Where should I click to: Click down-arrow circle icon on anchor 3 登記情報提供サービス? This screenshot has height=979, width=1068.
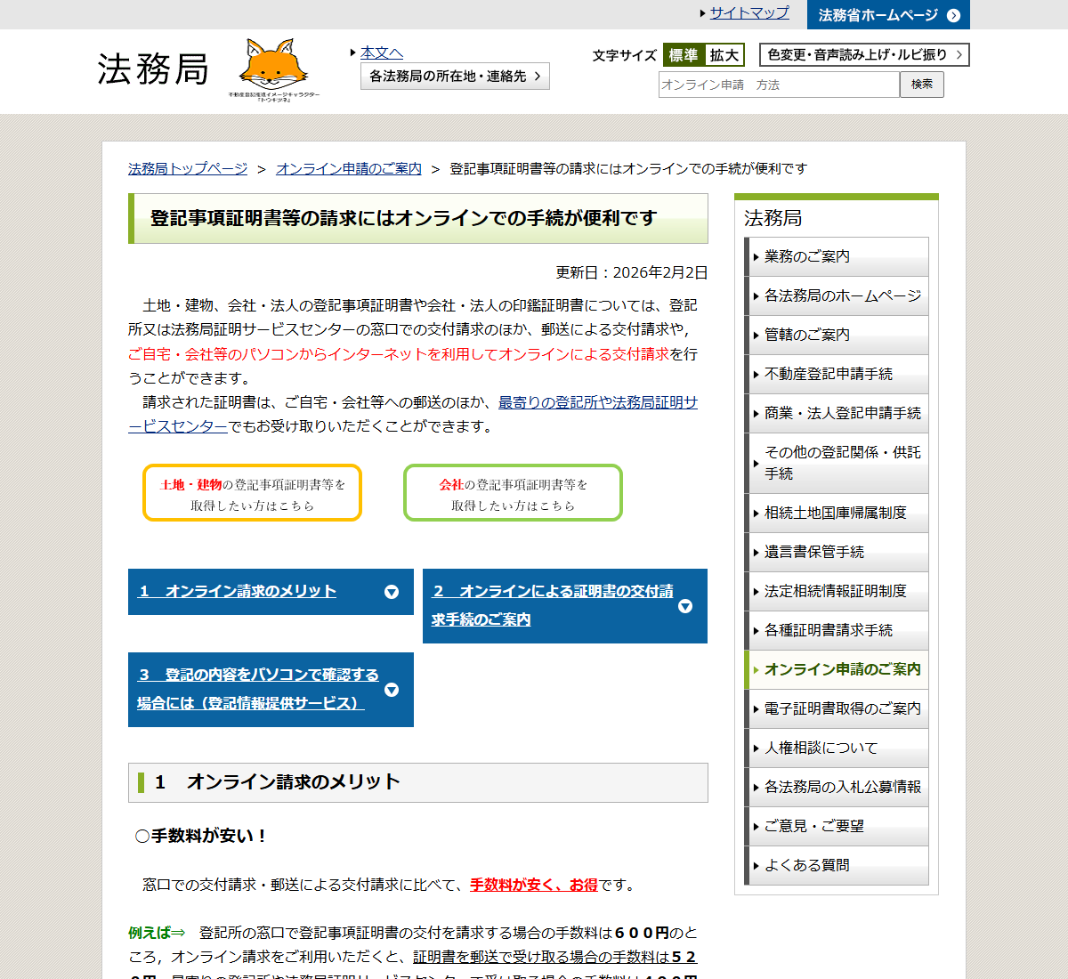391,690
